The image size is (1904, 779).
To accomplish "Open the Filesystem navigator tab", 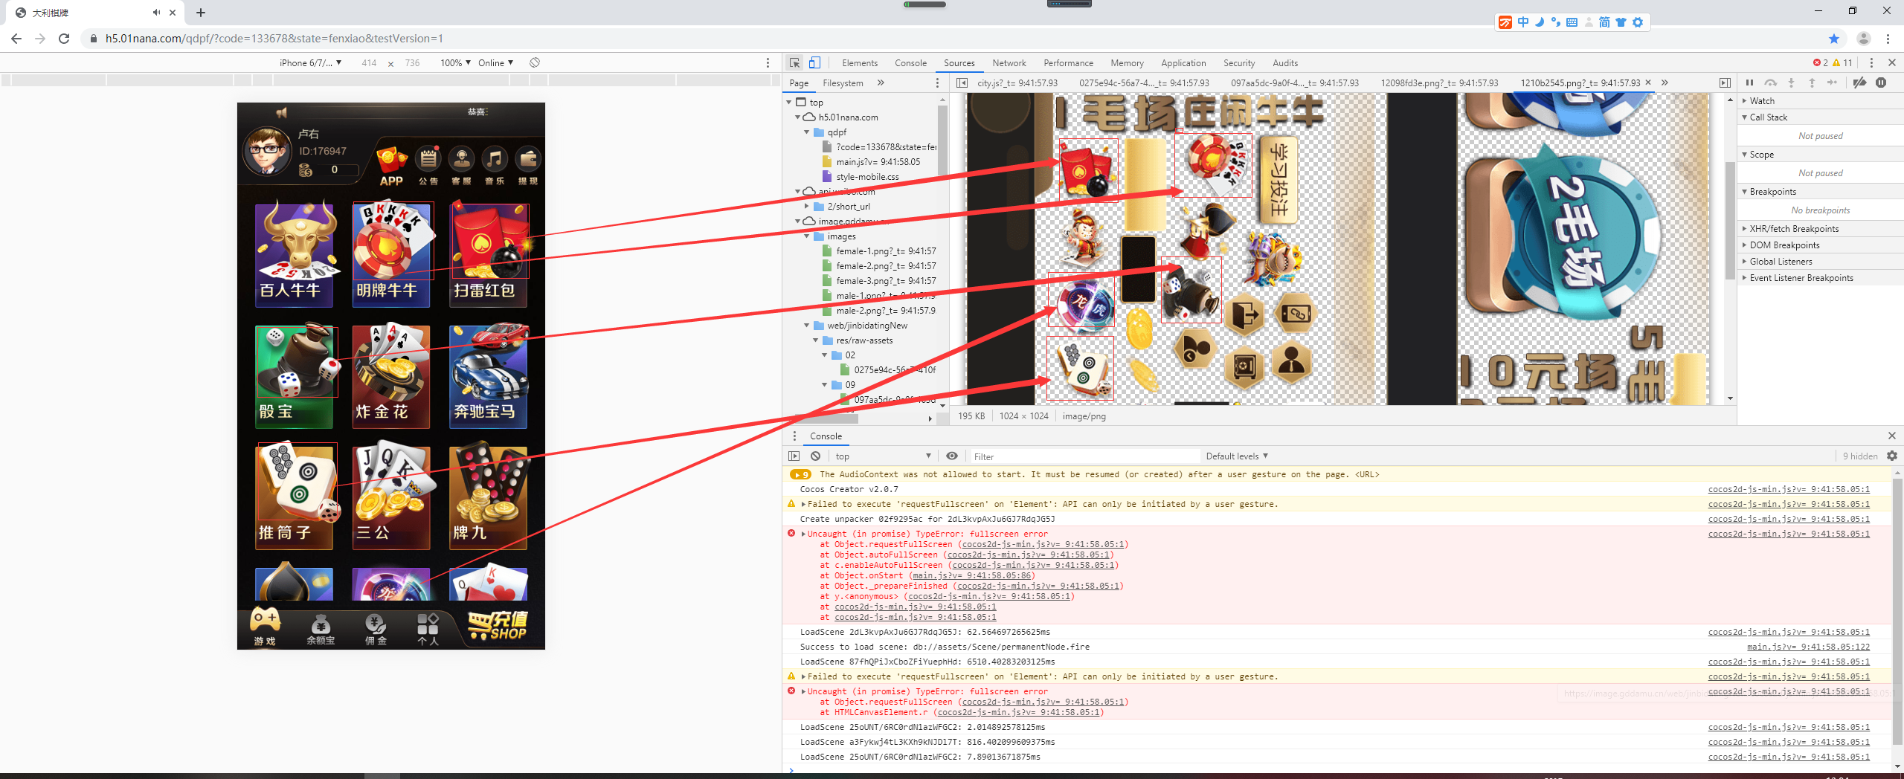I will point(843,83).
